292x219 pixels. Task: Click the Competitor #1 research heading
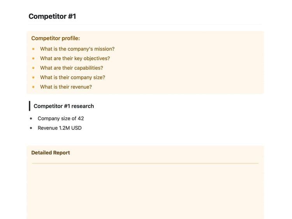pos(64,106)
